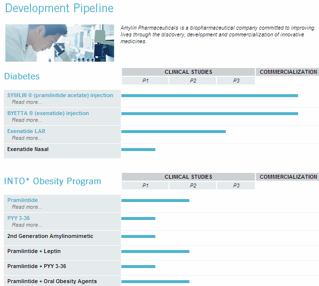319x286 pixels.
Task: Click Obesity Program CLINICAL STUDIES header
Action: pos(188,177)
